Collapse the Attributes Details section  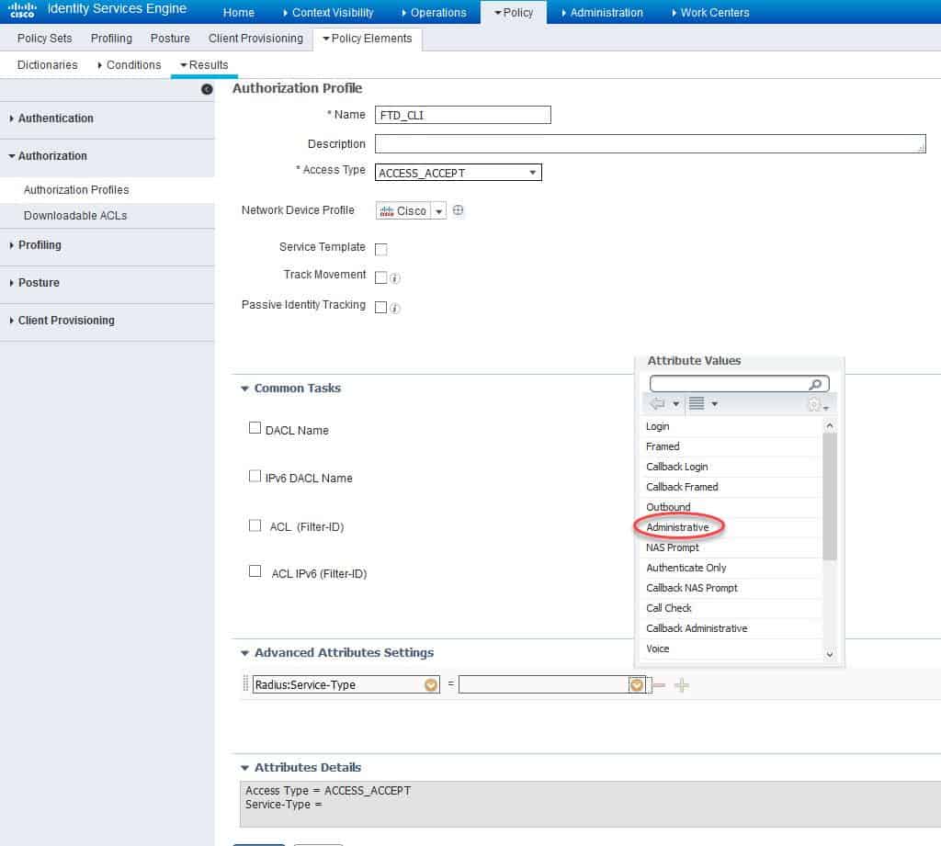click(244, 768)
